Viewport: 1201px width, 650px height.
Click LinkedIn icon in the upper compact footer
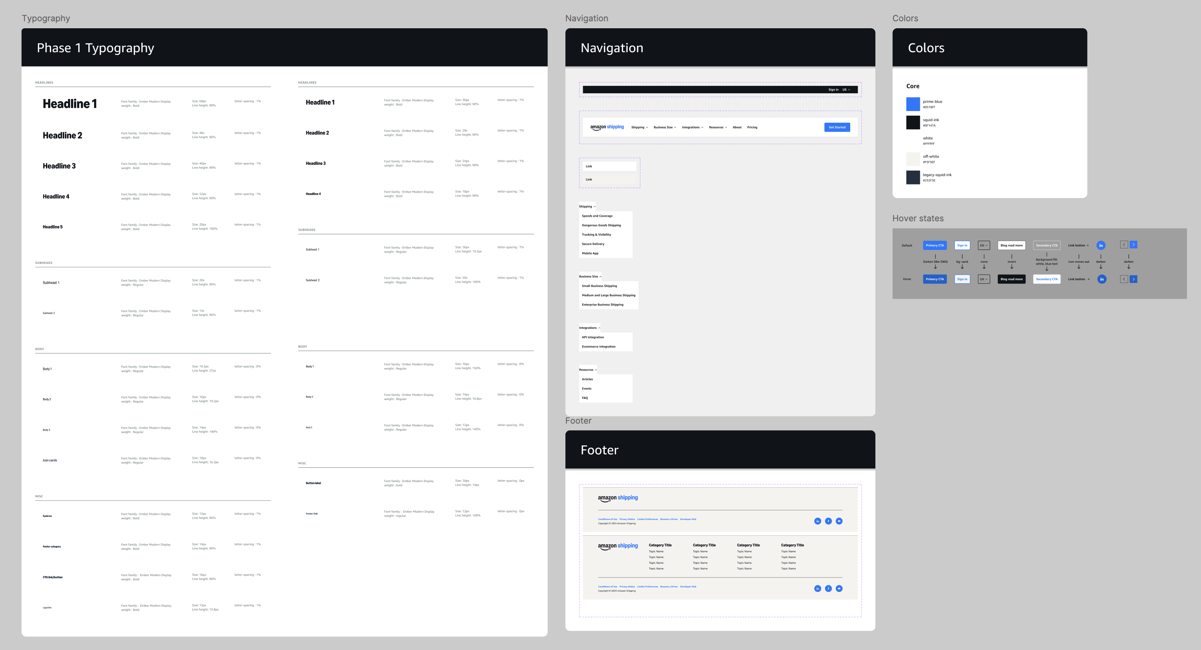[x=817, y=521]
